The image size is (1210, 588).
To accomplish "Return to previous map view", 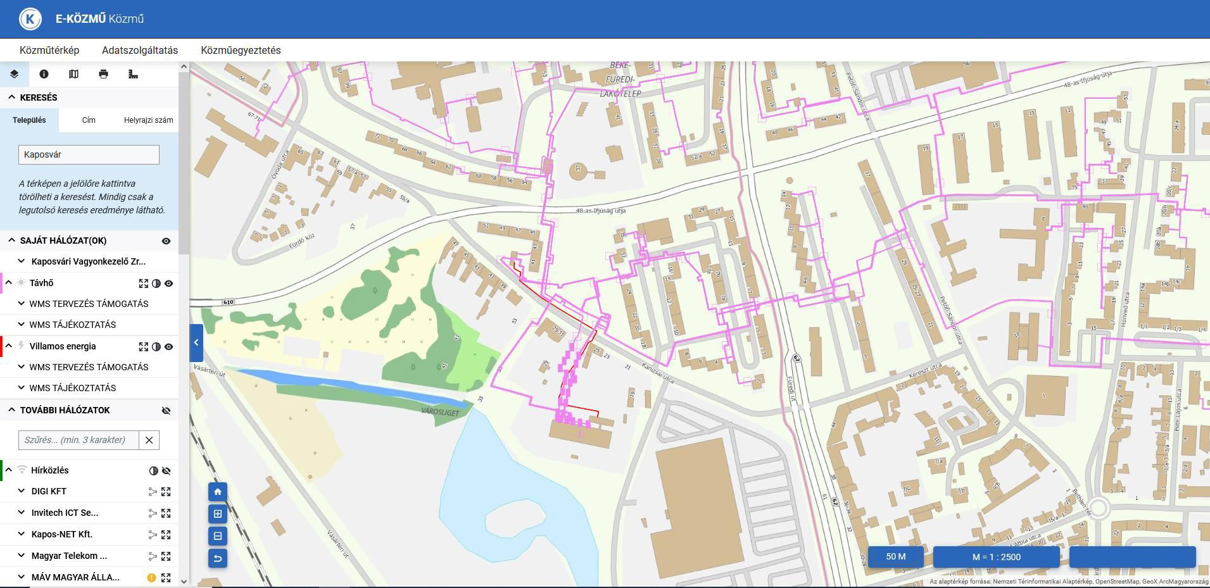I will coord(218,558).
